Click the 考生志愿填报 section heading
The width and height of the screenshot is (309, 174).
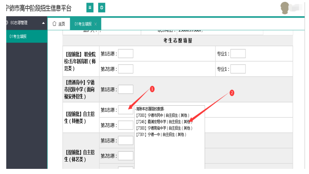pos(178,40)
